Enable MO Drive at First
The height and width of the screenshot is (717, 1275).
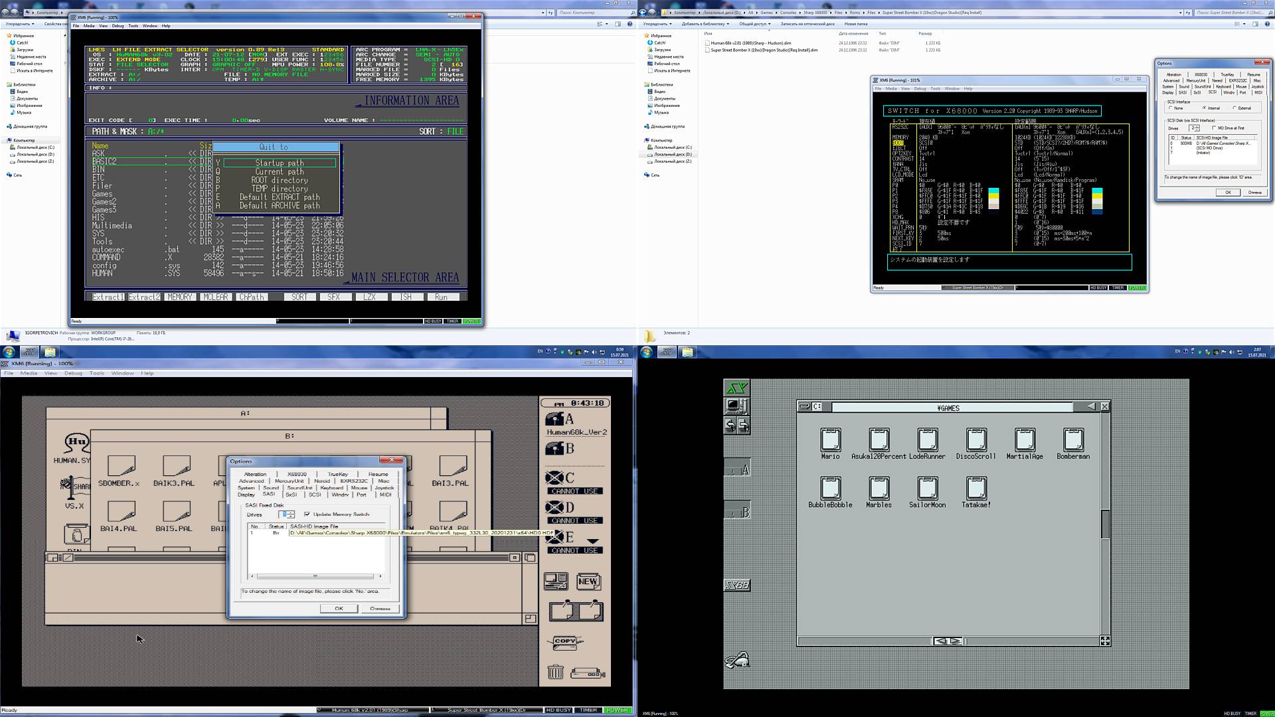pos(1214,127)
